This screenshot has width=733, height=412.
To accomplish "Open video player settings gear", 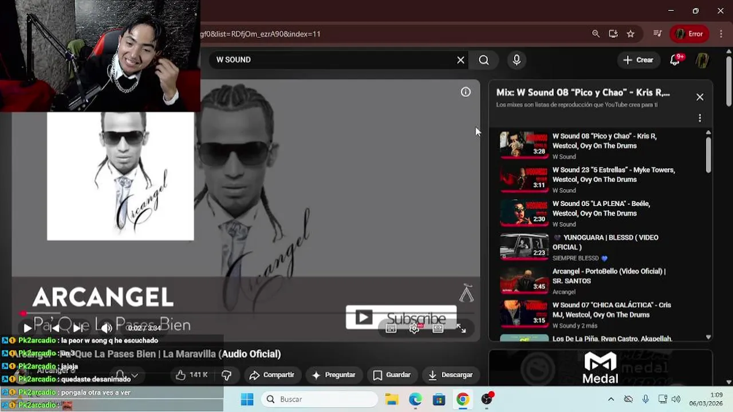I will (x=415, y=328).
